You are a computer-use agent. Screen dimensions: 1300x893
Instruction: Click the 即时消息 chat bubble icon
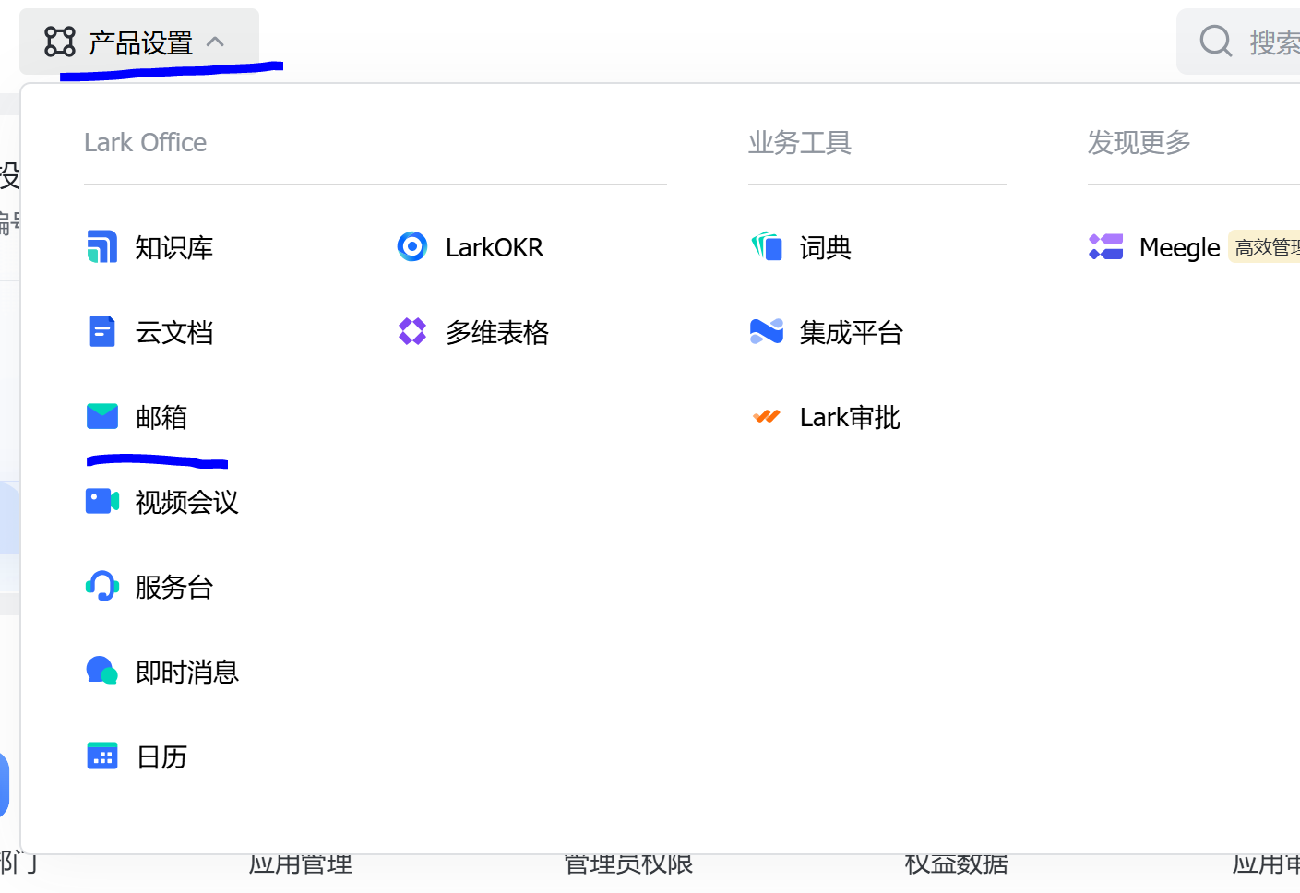click(x=101, y=671)
